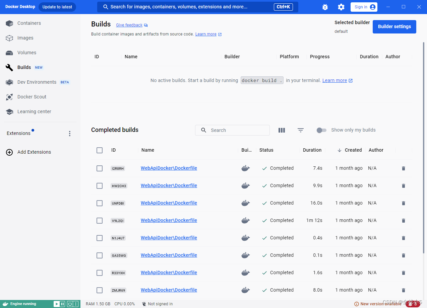Click the builder whale icon in row I2R8RH
Screen dimensions: 427x308
246,168
